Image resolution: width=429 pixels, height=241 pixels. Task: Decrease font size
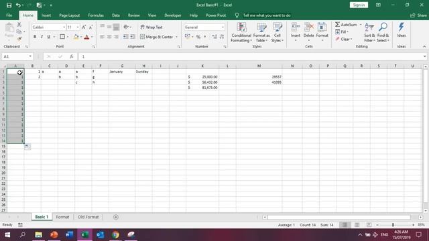91,27
